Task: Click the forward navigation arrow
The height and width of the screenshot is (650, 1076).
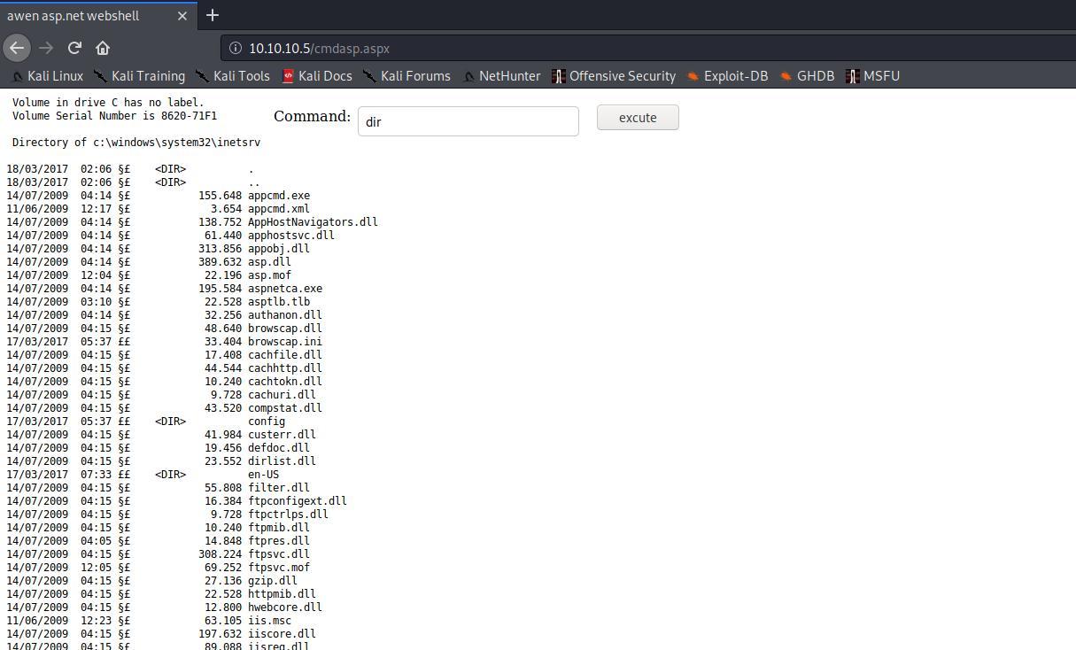Action: 46,48
